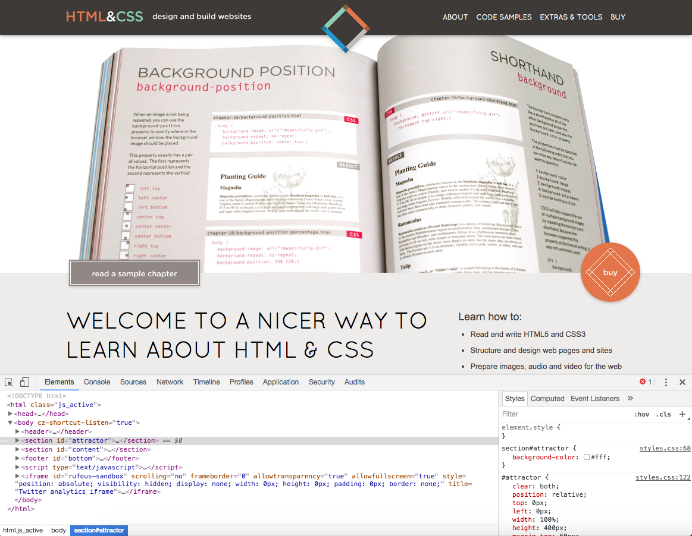This screenshot has height=536, width=692.
Task: Click the closing body tag line
Action: point(28,500)
